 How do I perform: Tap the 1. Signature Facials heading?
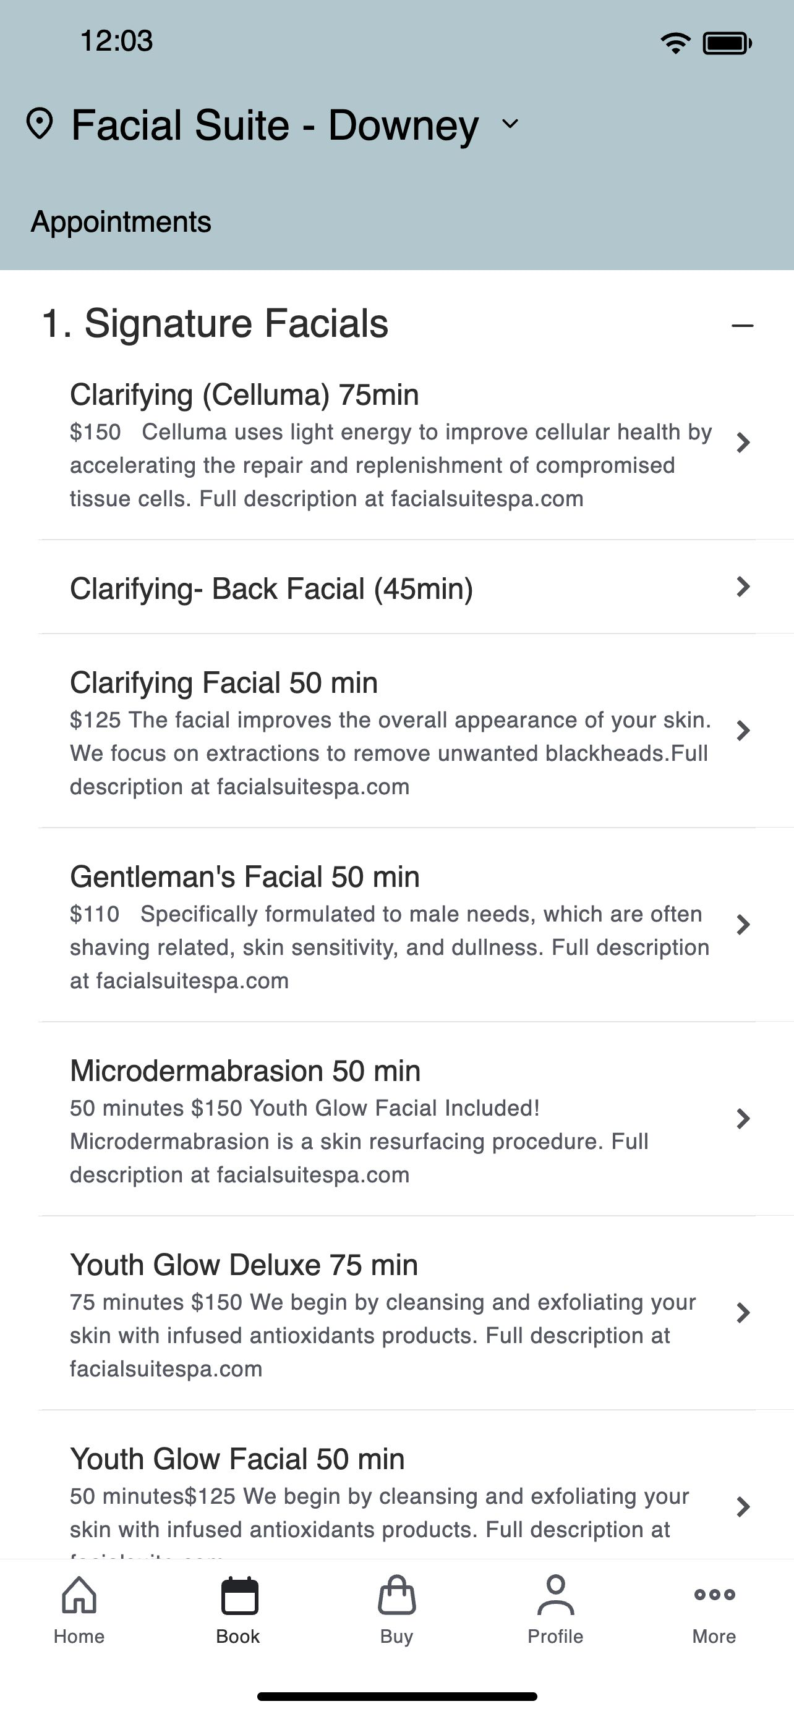tap(215, 324)
